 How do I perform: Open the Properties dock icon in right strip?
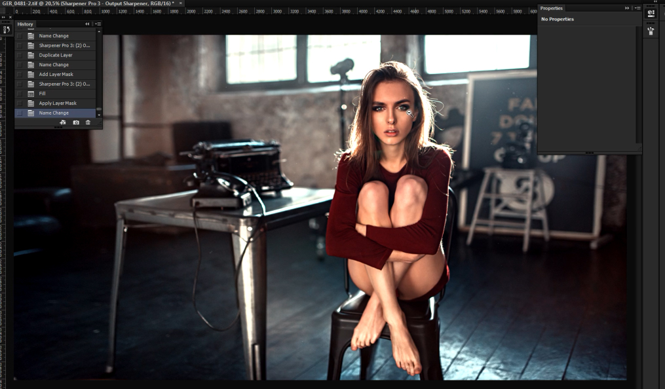pos(651,13)
